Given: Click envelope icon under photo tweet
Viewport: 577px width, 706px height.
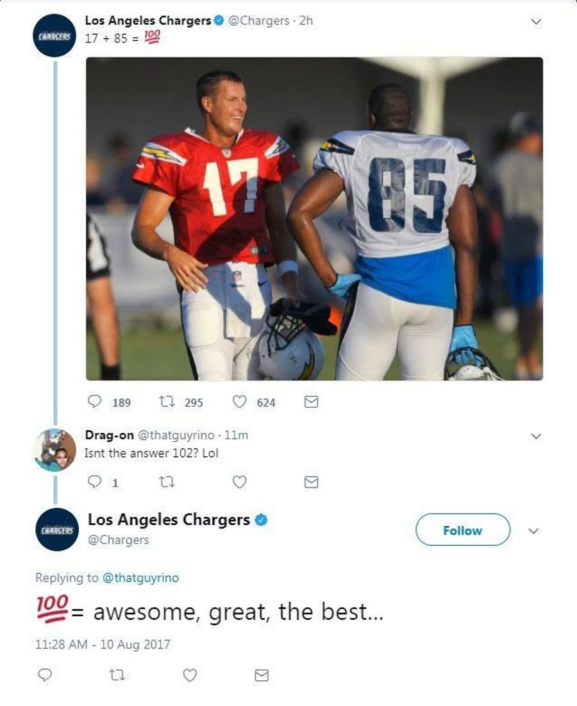Looking at the screenshot, I should 312,401.
